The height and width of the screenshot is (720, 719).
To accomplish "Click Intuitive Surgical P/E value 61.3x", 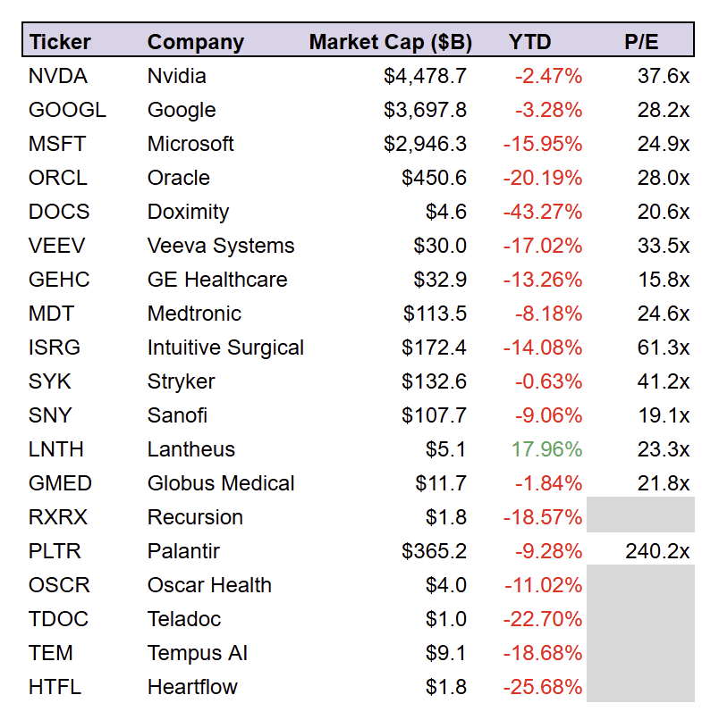I will click(664, 347).
